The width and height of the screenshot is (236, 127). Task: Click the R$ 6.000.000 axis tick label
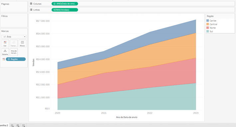[x=43, y=34]
